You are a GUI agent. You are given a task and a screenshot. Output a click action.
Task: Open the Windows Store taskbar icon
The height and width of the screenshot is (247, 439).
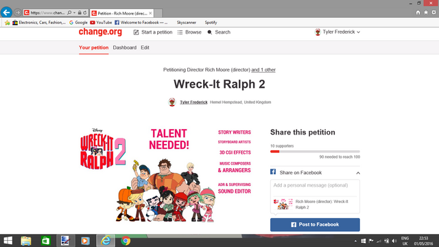tap(45, 241)
